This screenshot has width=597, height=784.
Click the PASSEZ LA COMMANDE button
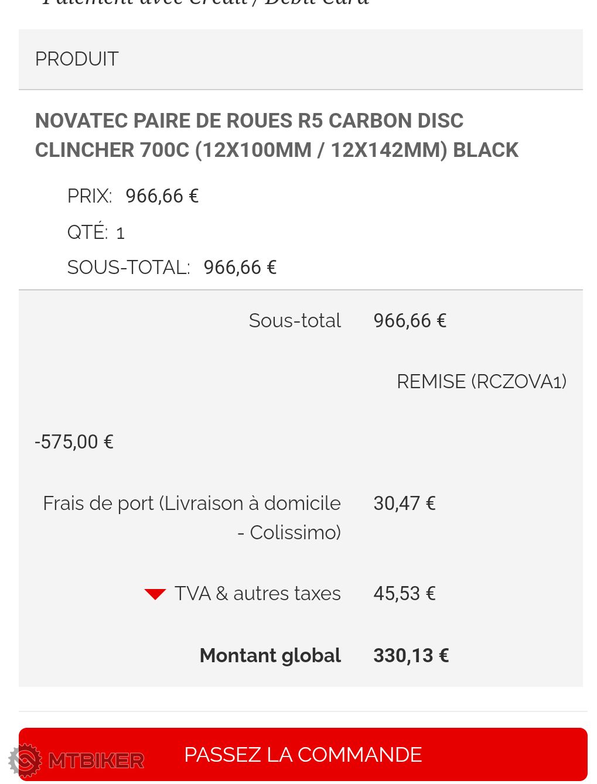(303, 754)
